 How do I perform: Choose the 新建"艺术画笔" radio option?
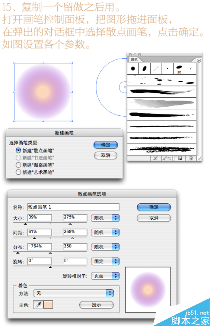pos(18,172)
